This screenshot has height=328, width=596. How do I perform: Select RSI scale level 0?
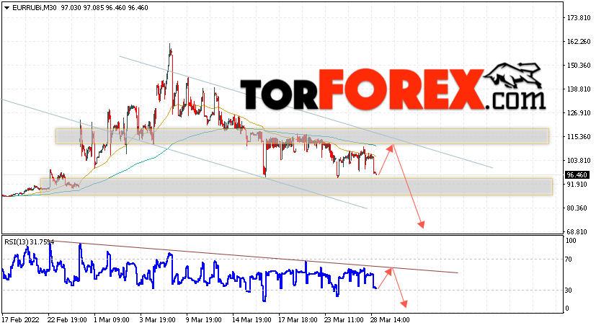pyautogui.click(x=567, y=309)
